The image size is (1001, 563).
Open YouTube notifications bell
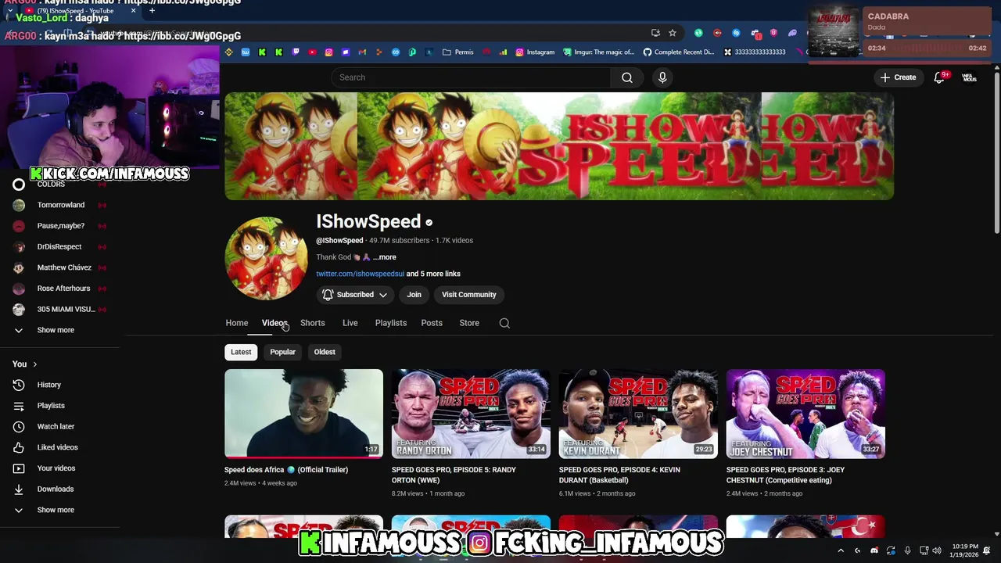tap(940, 77)
